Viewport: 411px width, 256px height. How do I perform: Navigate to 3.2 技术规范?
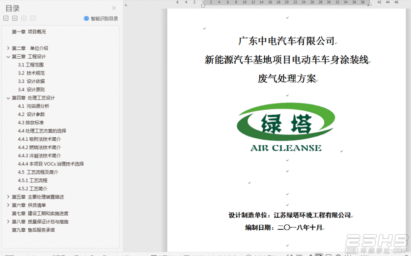pos(31,73)
